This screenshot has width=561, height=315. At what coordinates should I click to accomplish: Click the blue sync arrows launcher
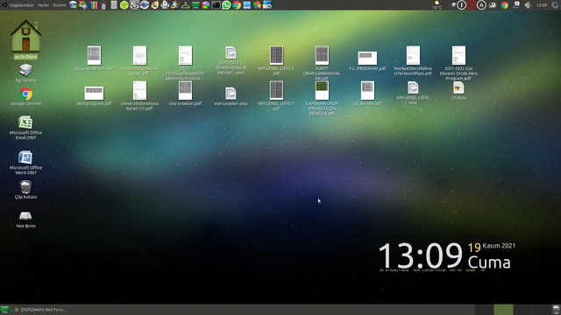pyautogui.click(x=145, y=5)
